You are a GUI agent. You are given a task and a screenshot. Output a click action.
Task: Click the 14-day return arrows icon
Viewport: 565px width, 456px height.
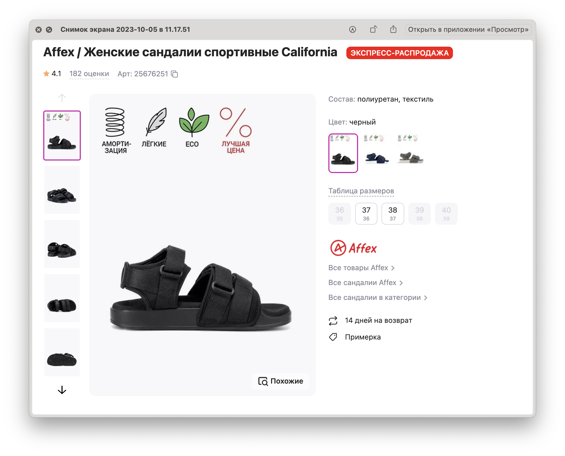coord(333,321)
